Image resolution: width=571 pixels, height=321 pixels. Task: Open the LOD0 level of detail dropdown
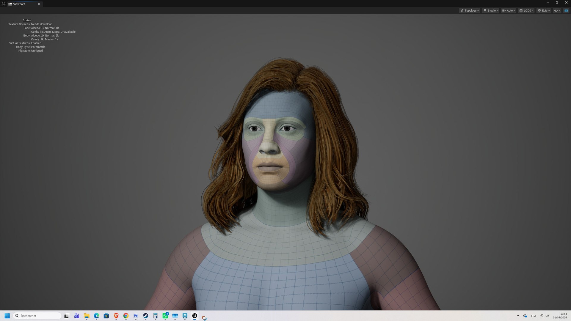pos(526,10)
